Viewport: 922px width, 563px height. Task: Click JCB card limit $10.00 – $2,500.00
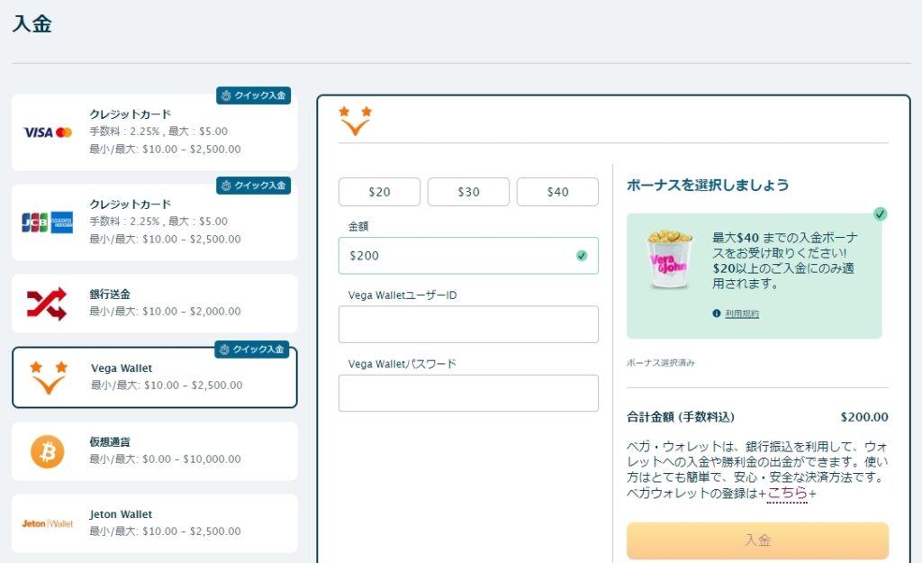[166, 239]
